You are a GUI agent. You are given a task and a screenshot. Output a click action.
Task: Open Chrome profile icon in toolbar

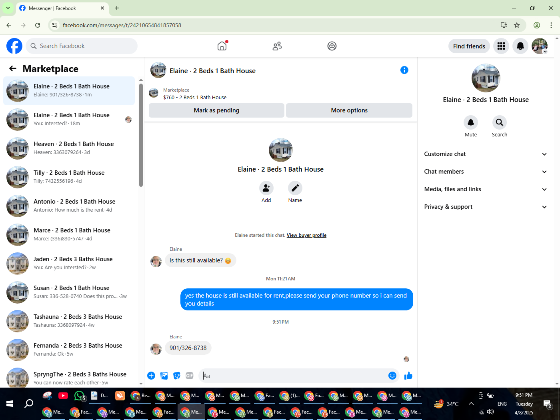(537, 25)
